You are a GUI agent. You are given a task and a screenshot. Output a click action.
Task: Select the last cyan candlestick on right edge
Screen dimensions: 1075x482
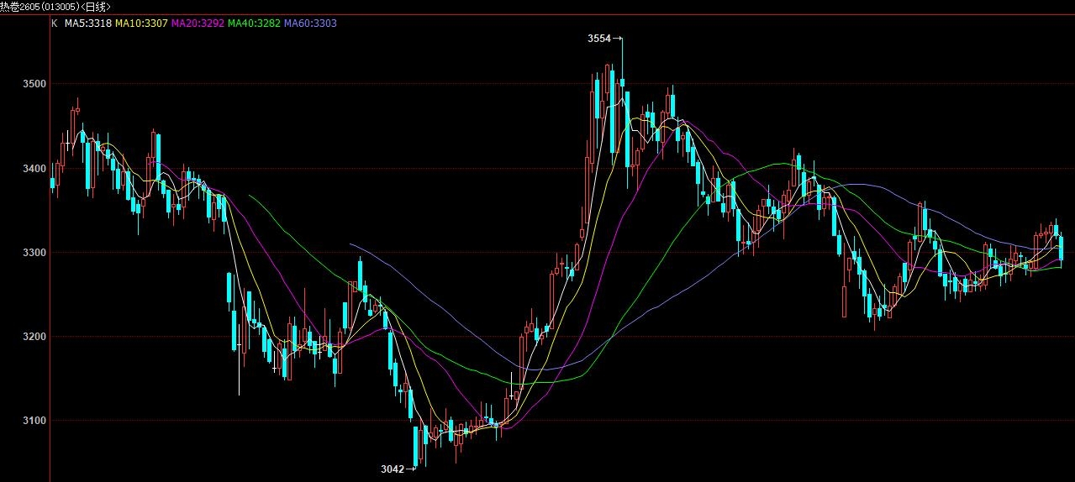[x=1062, y=248]
